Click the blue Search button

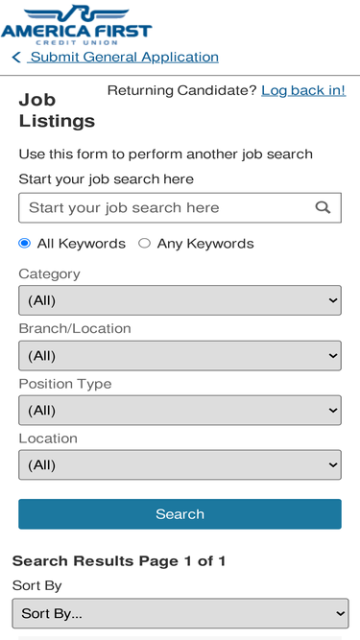[180, 514]
